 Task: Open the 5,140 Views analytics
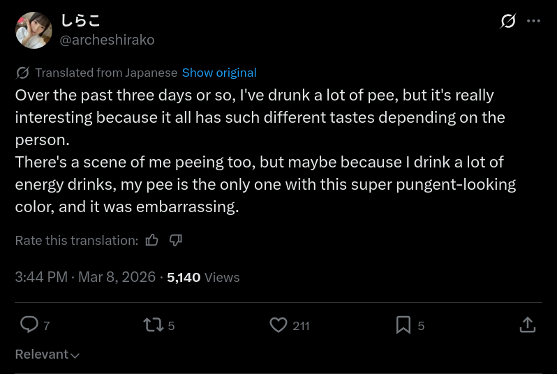pos(203,277)
